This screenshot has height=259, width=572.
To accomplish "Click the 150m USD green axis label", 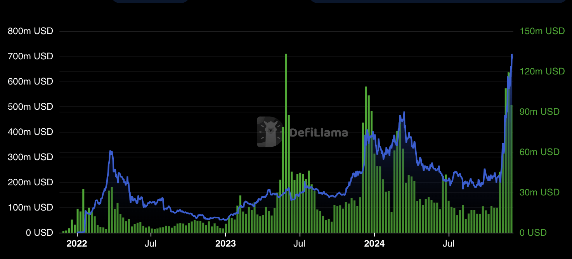I will [542, 31].
